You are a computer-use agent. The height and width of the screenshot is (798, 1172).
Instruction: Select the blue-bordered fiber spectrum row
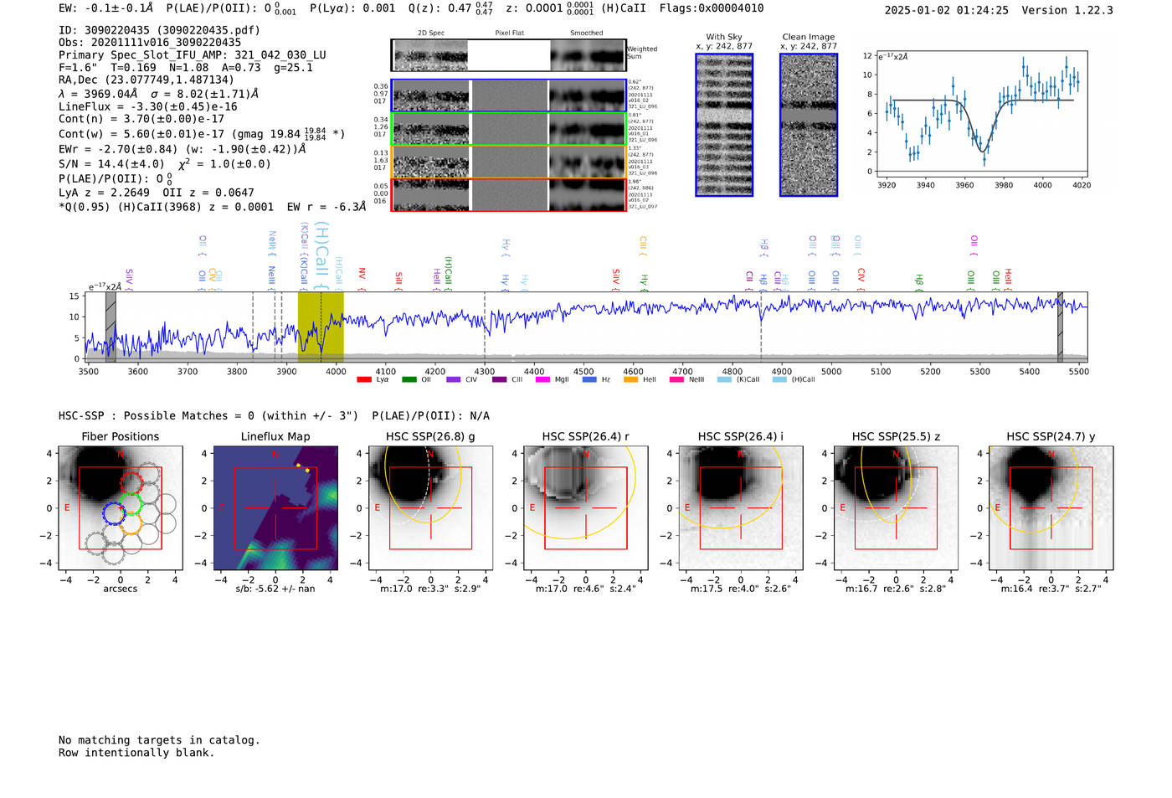[x=509, y=95]
